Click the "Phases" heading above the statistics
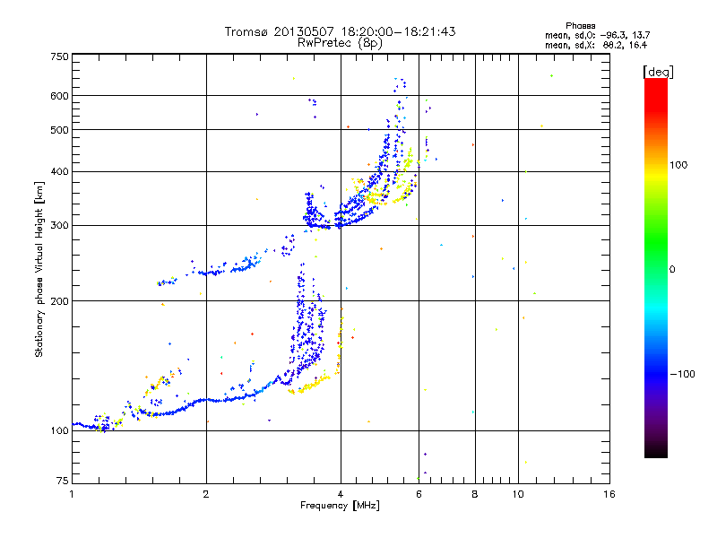Image resolution: width=717 pixels, height=538 pixels. [x=580, y=26]
